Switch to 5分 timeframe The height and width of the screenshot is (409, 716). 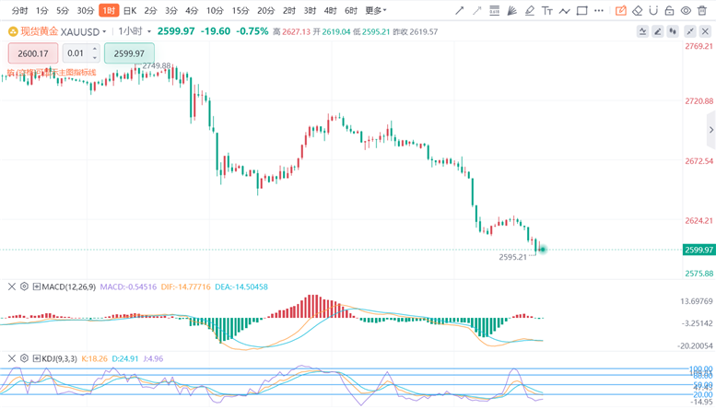click(63, 10)
